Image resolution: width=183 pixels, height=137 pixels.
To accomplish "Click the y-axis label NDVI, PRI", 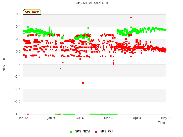I will [4, 64].
